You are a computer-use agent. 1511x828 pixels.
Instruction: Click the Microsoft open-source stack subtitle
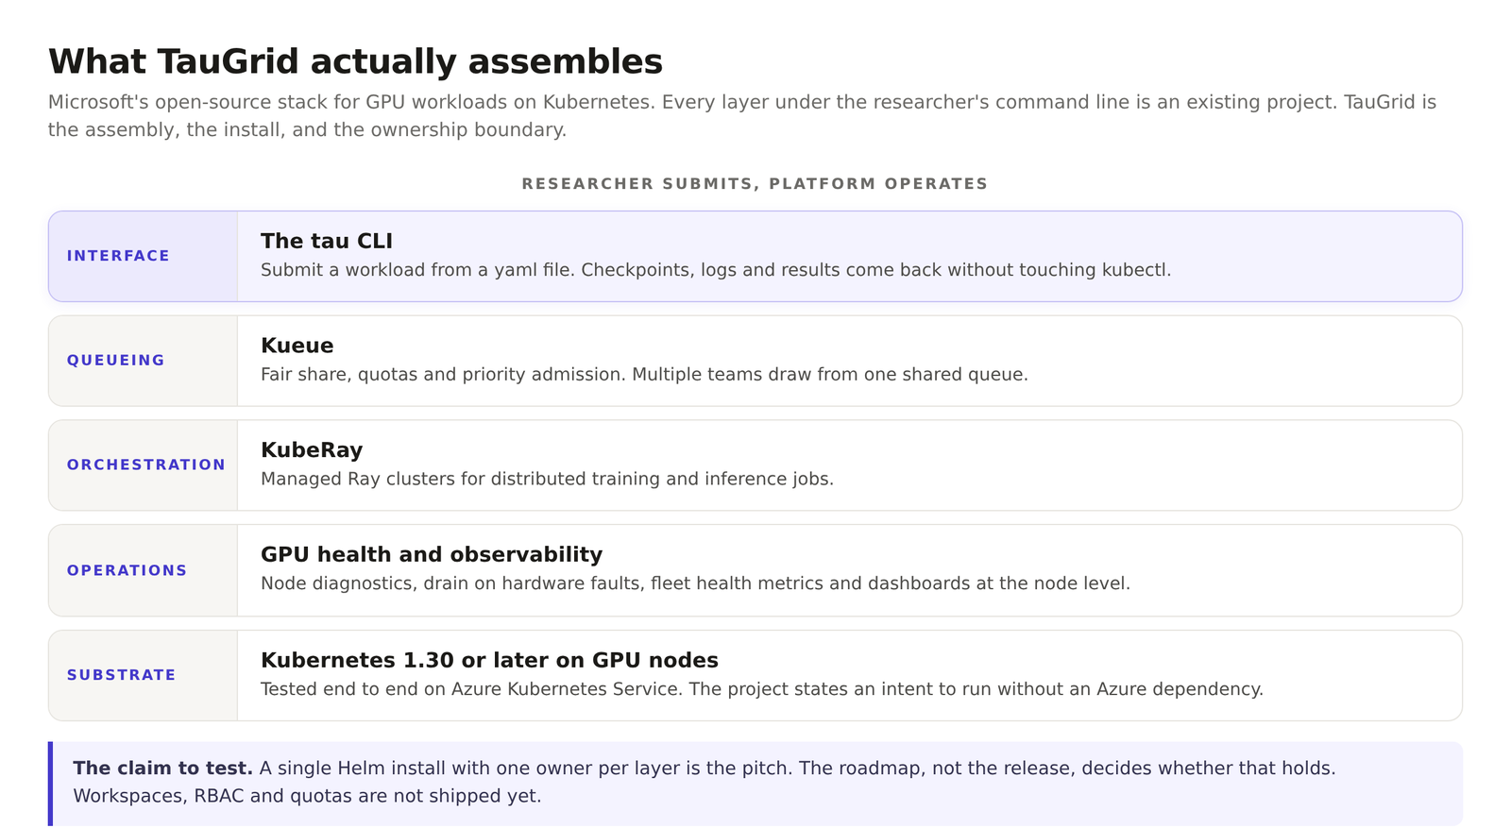click(x=742, y=115)
